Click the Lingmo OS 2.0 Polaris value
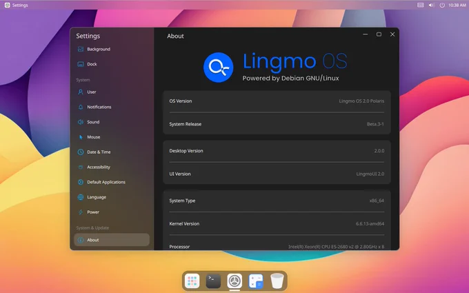This screenshot has width=469, height=293. point(361,101)
